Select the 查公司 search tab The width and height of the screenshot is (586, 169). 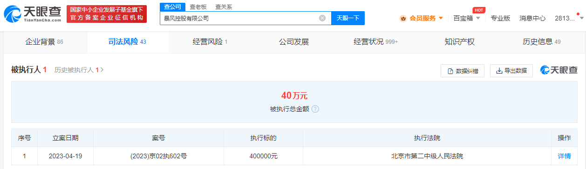(x=172, y=7)
